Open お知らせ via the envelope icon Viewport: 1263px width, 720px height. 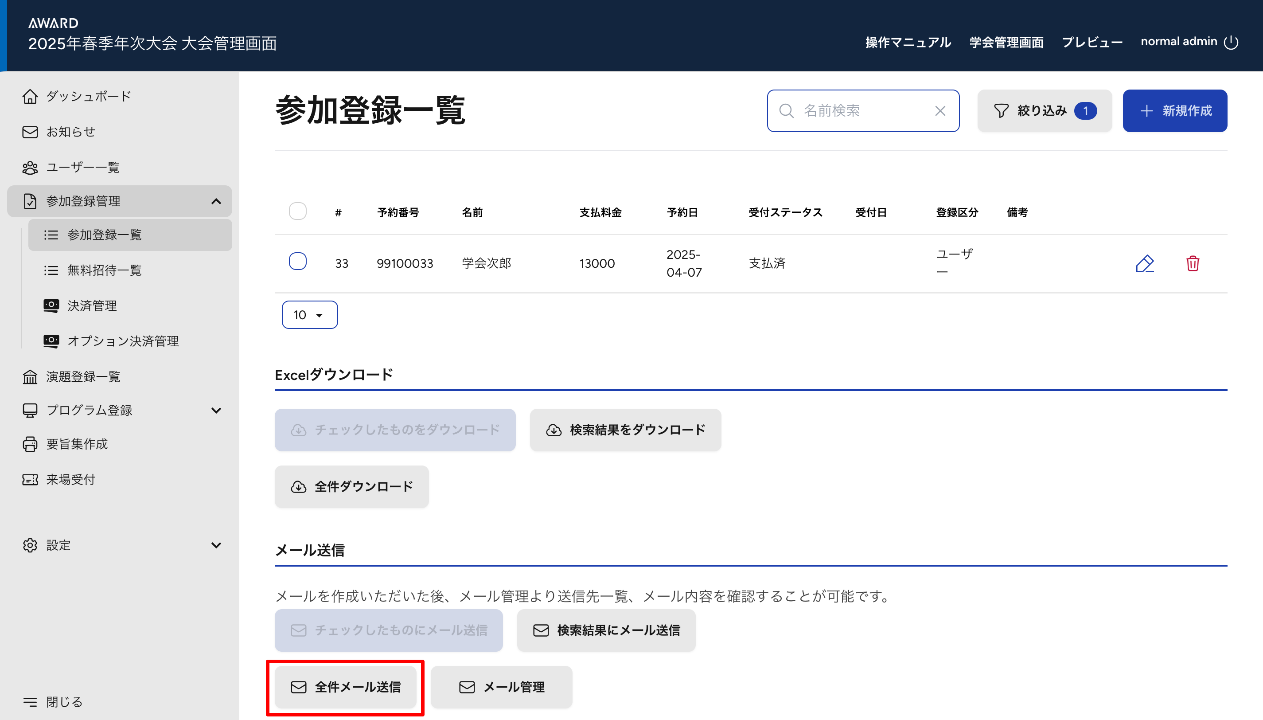(x=30, y=132)
